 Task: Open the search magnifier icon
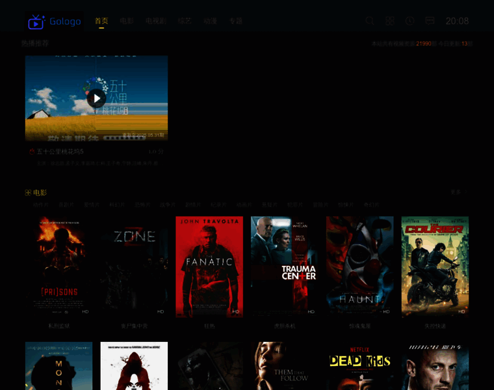pos(370,21)
